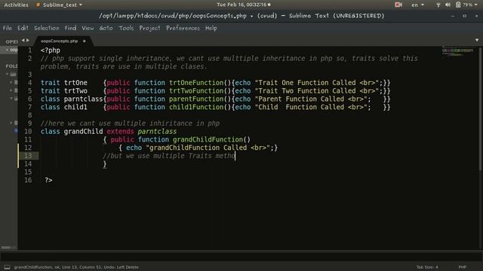The image size is (483, 271).
Task: Click Activities in the top bar
Action: tap(16, 5)
